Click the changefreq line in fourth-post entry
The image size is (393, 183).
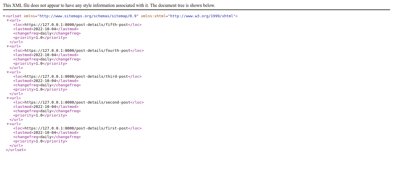[47, 59]
